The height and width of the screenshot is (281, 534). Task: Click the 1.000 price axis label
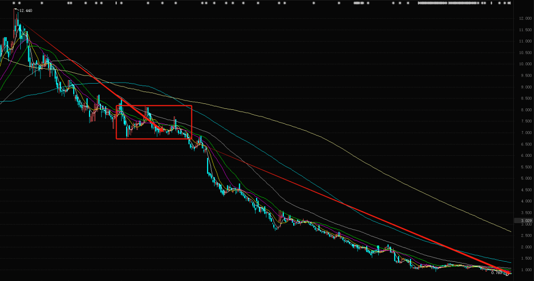pos(527,270)
